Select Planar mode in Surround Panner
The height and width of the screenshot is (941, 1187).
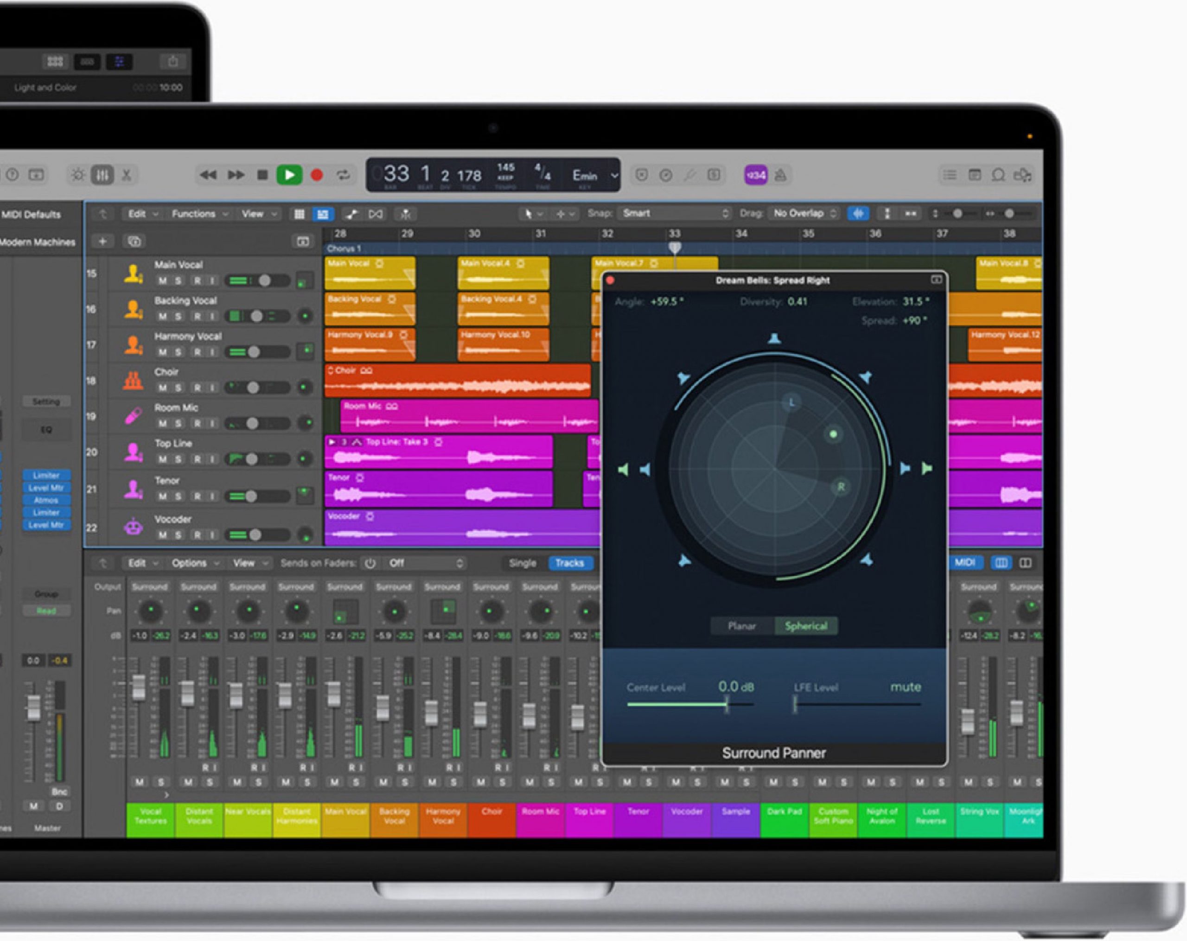click(x=742, y=626)
